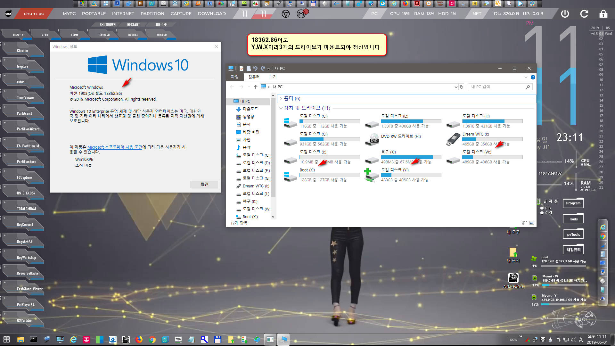615x346 pixels.
Task: Open the 보기 ribbon tab
Action: (273, 77)
